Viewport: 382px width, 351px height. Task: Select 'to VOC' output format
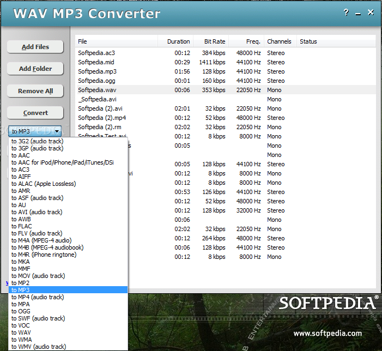68,325
